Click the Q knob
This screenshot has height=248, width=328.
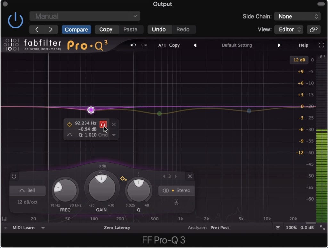point(139,190)
